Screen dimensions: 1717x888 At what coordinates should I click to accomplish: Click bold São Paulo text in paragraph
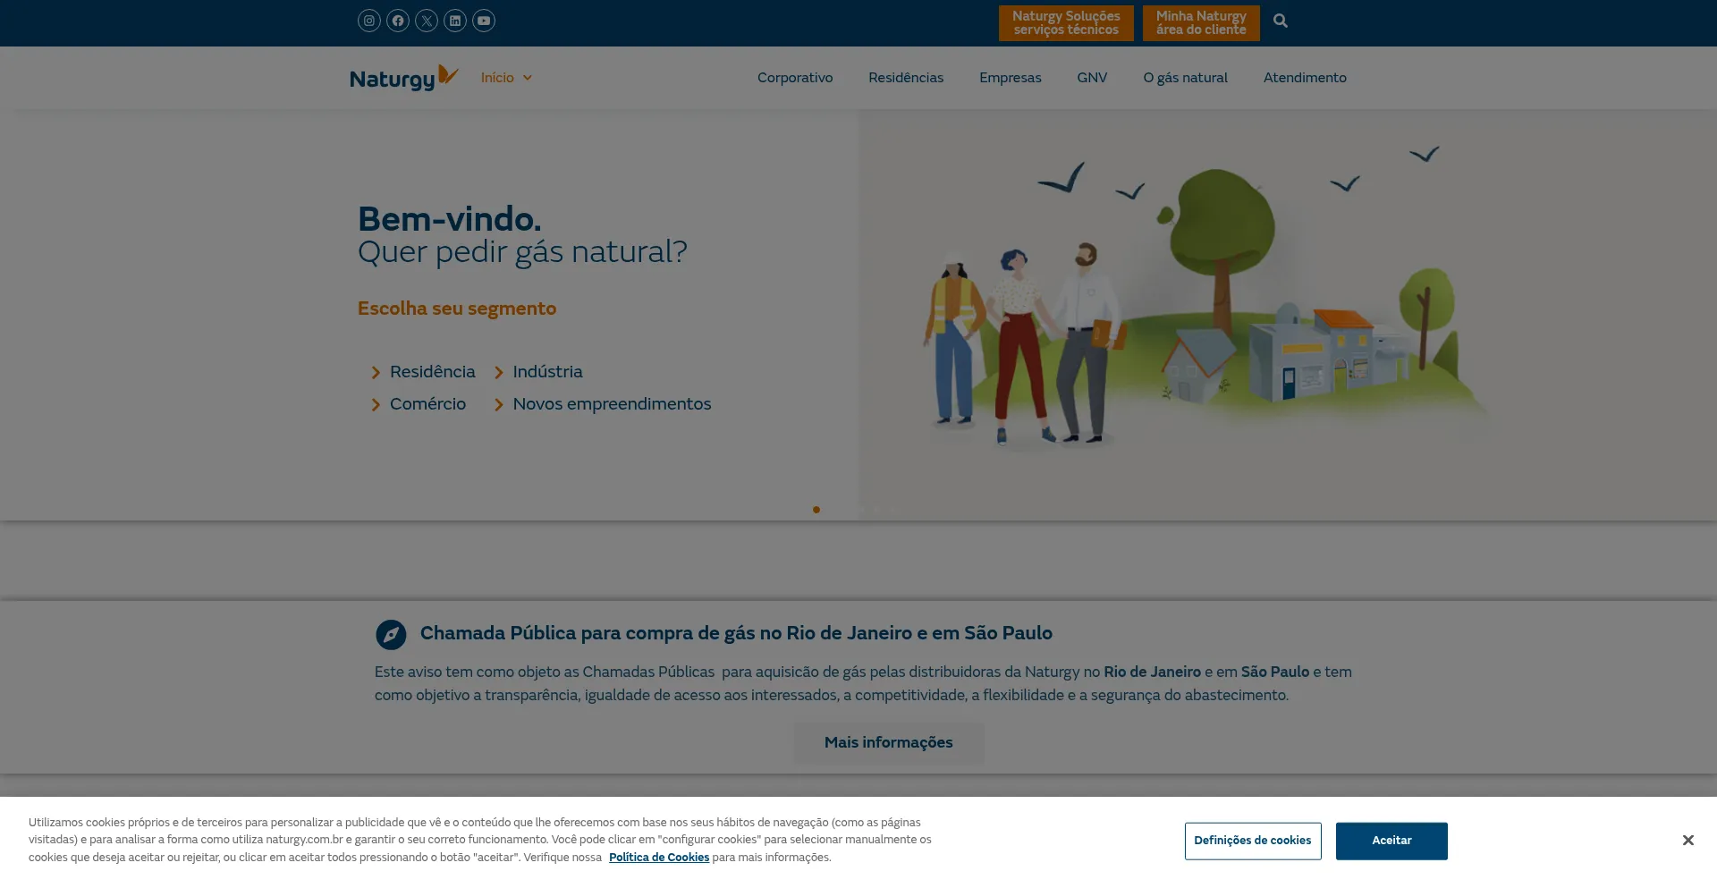pos(1274,672)
